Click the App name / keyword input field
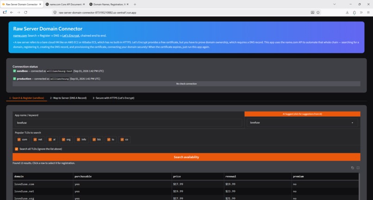373x200 pixels. pyautogui.click(x=129, y=123)
